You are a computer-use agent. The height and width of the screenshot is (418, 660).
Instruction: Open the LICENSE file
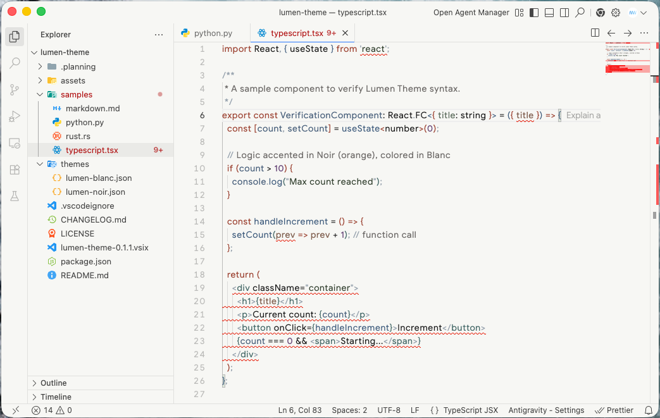point(101,233)
